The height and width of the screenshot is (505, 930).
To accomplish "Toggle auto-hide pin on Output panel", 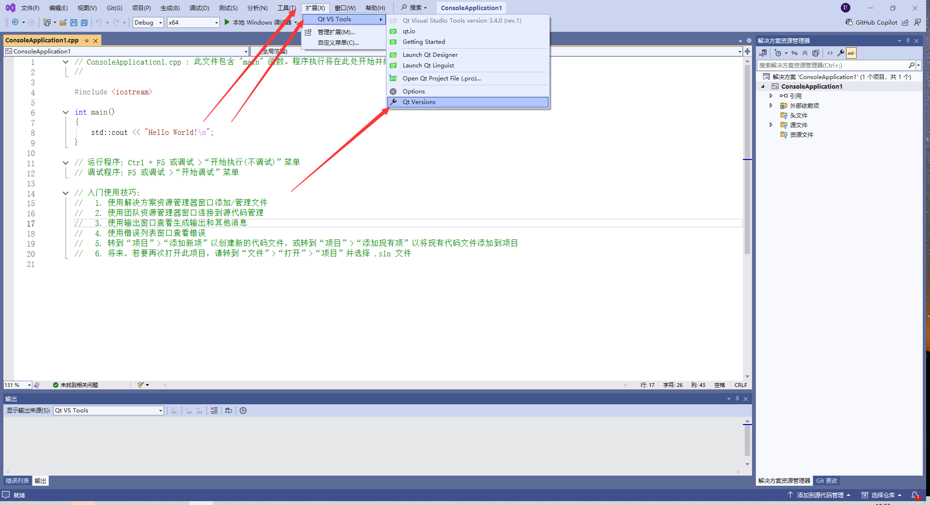I will 737,399.
